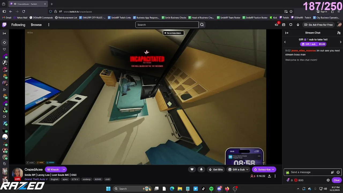Screen dimensions: 343x193
Task: Click the Bits balance icon under chat
Action: click(x=288, y=180)
